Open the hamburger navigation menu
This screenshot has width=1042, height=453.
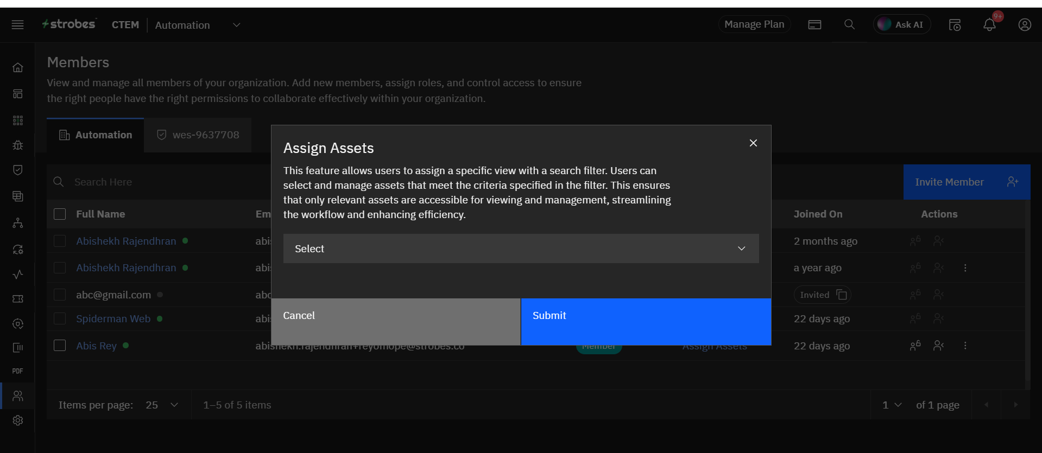pos(17,25)
